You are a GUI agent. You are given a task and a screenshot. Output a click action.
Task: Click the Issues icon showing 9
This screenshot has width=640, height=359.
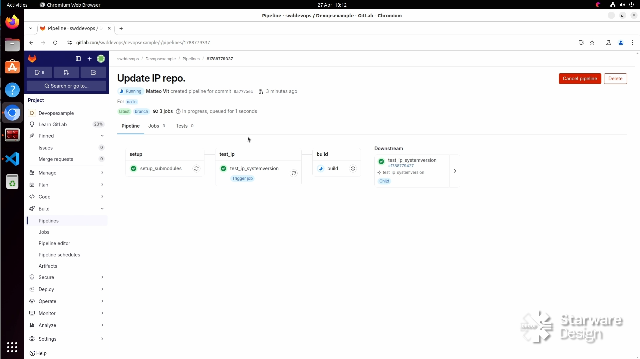(x=39, y=72)
